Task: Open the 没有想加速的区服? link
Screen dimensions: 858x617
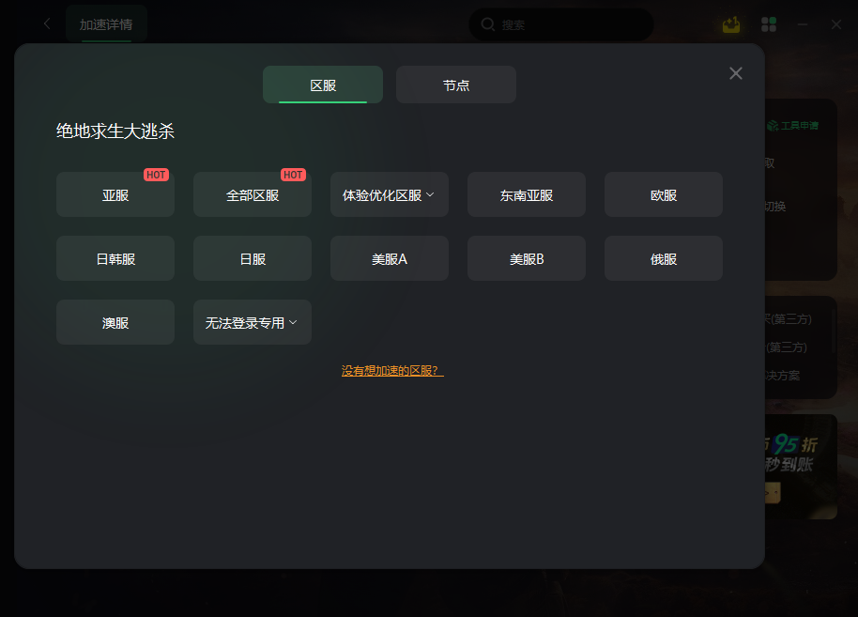Action: [392, 371]
